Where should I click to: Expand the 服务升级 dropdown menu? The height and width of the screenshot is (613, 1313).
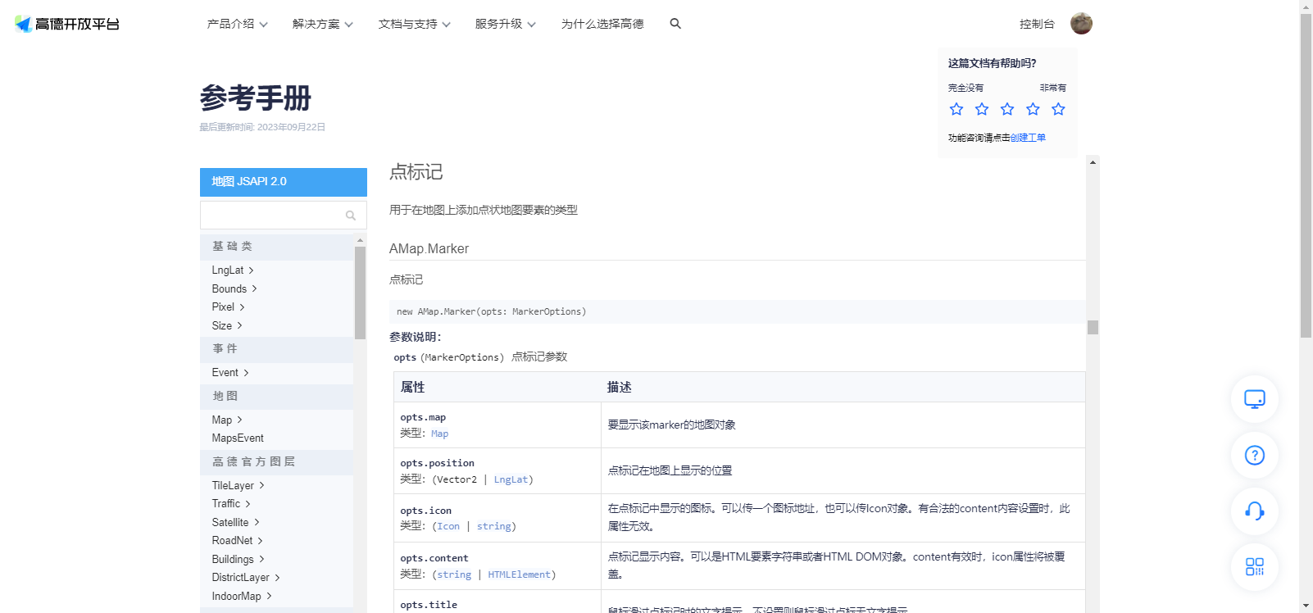pyautogui.click(x=506, y=24)
